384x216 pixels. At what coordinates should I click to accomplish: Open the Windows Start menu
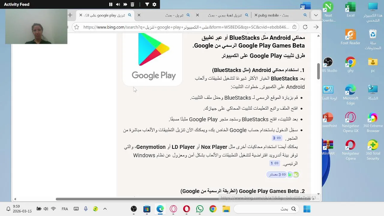coord(307,209)
